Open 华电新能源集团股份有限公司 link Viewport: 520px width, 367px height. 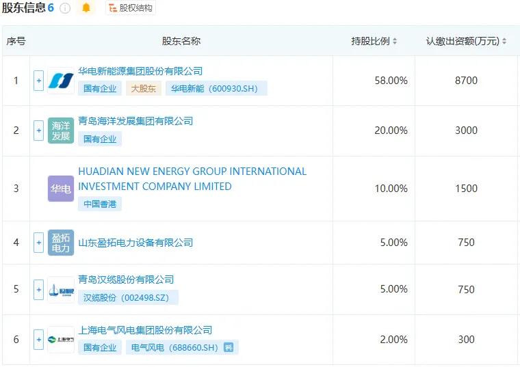pos(140,71)
